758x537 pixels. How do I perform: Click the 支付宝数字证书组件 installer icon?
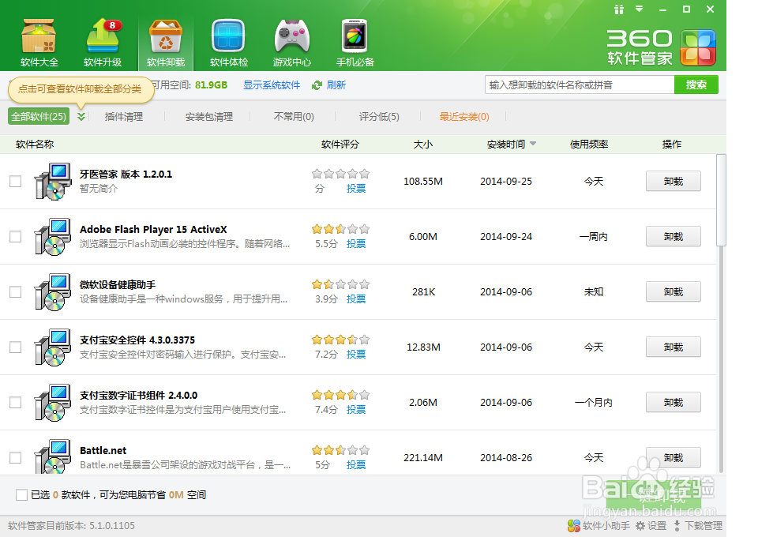53,402
